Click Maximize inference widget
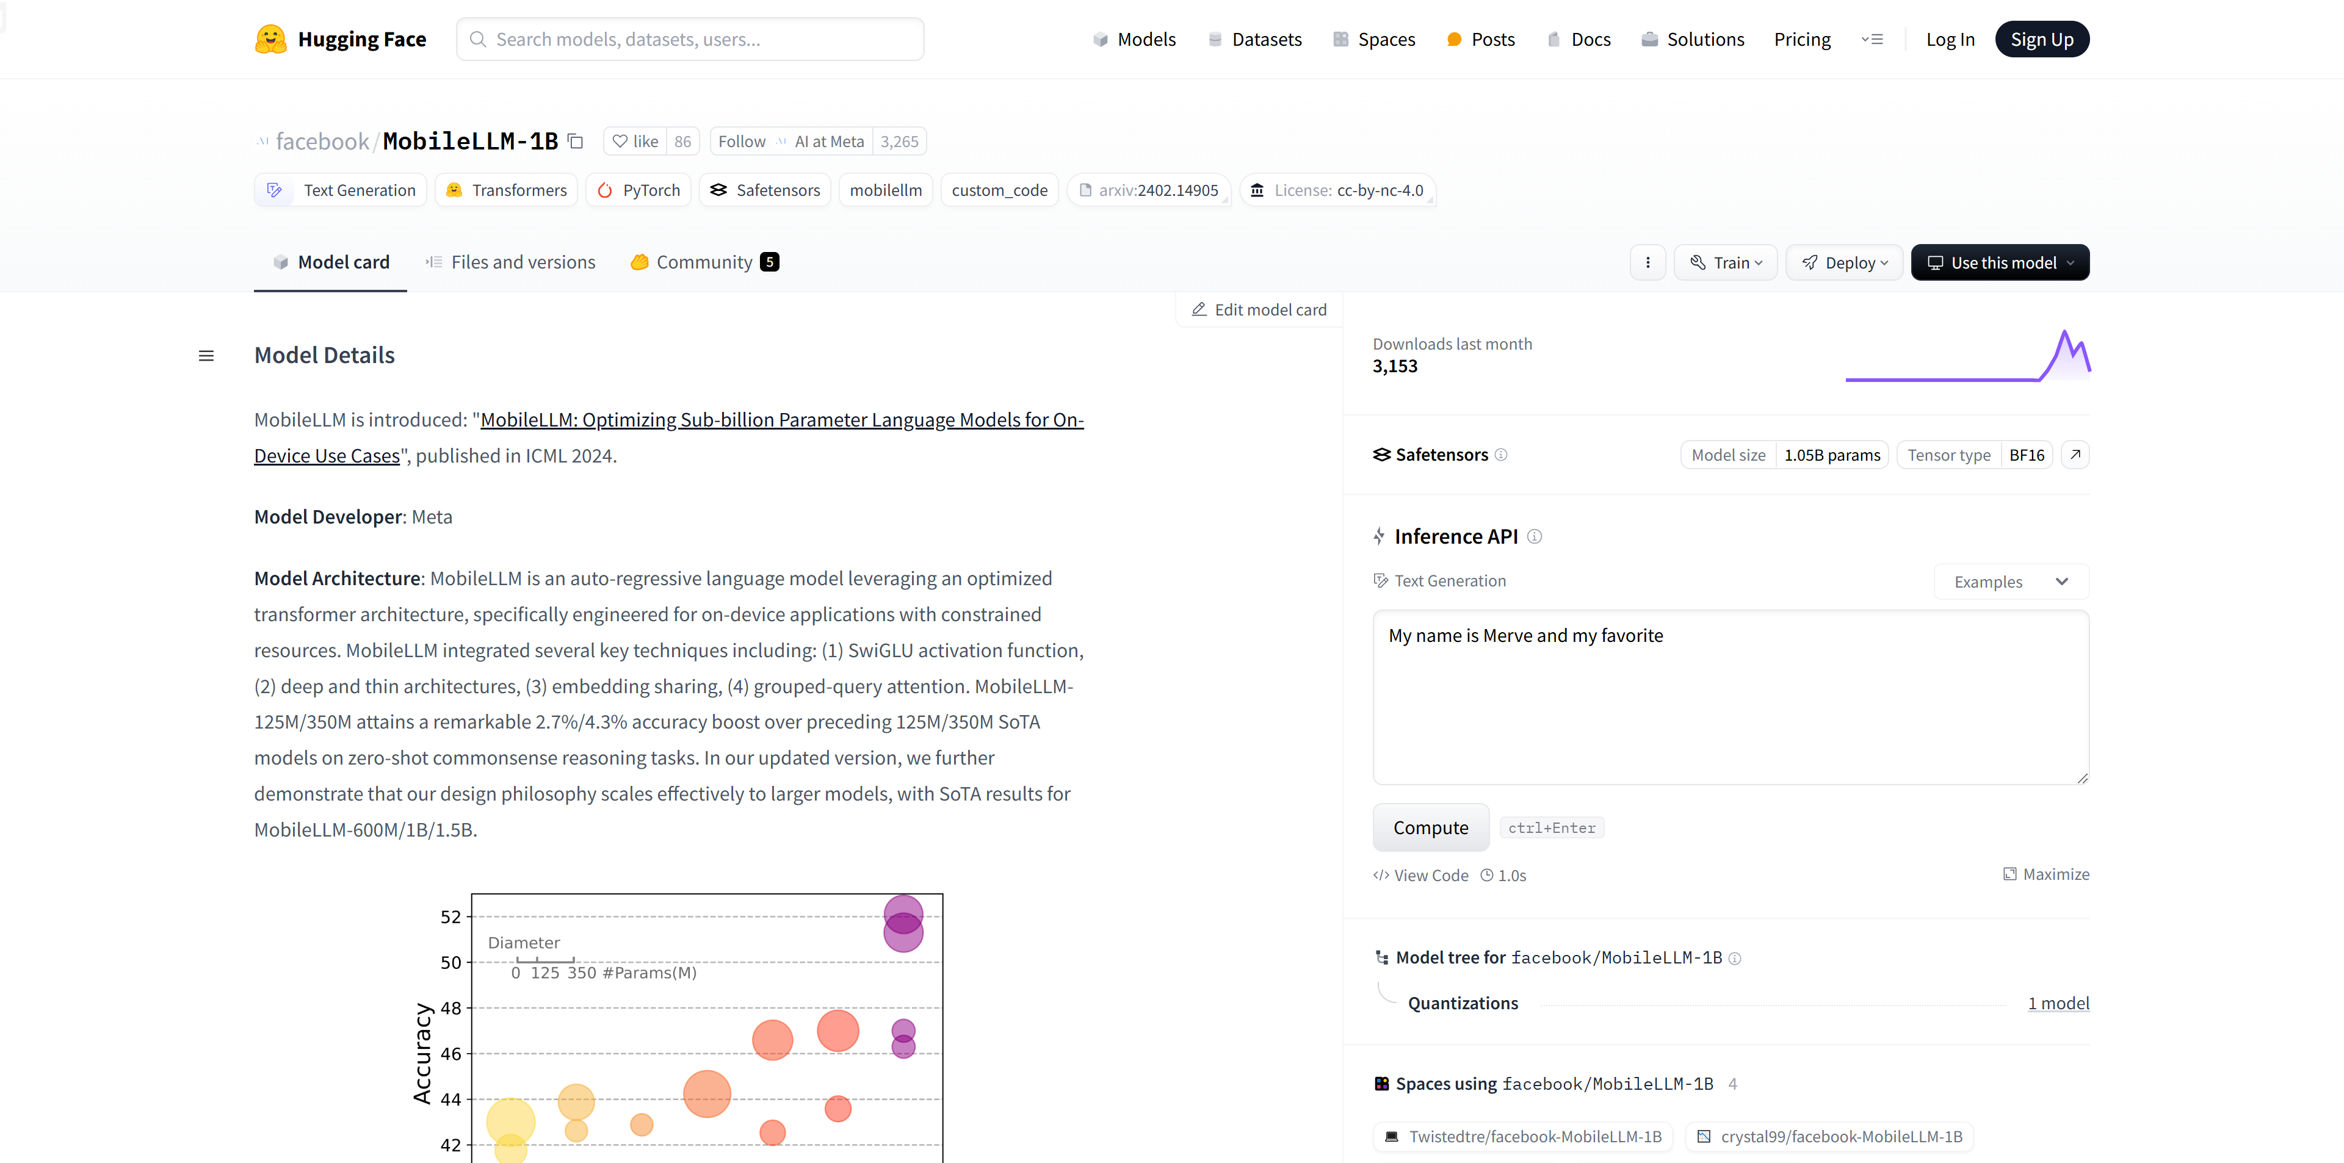 (x=2046, y=874)
